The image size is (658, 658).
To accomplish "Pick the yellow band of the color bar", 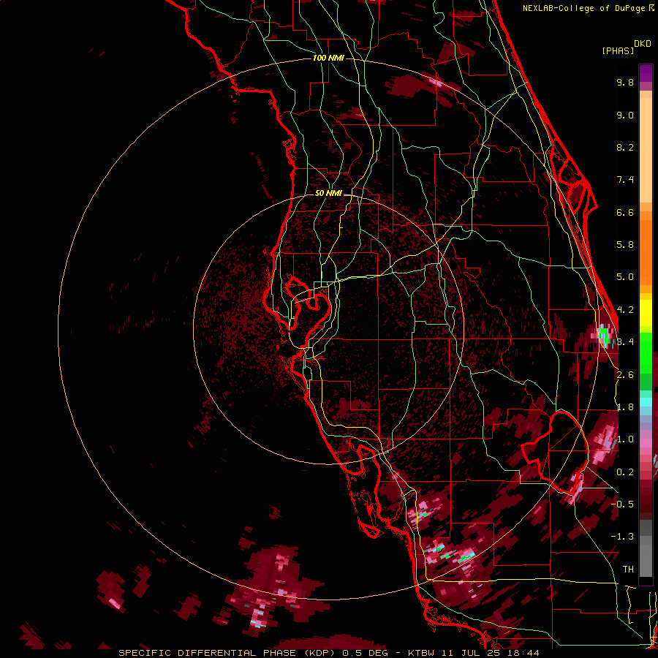I will pyautogui.click(x=646, y=313).
